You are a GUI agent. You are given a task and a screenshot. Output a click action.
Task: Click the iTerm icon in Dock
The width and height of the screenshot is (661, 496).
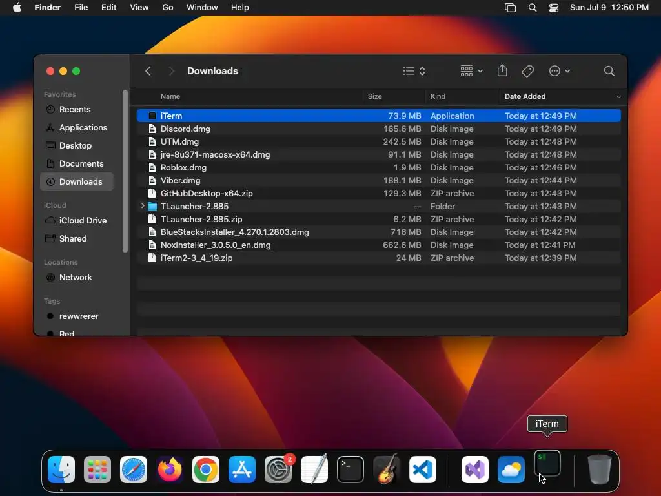click(547, 464)
